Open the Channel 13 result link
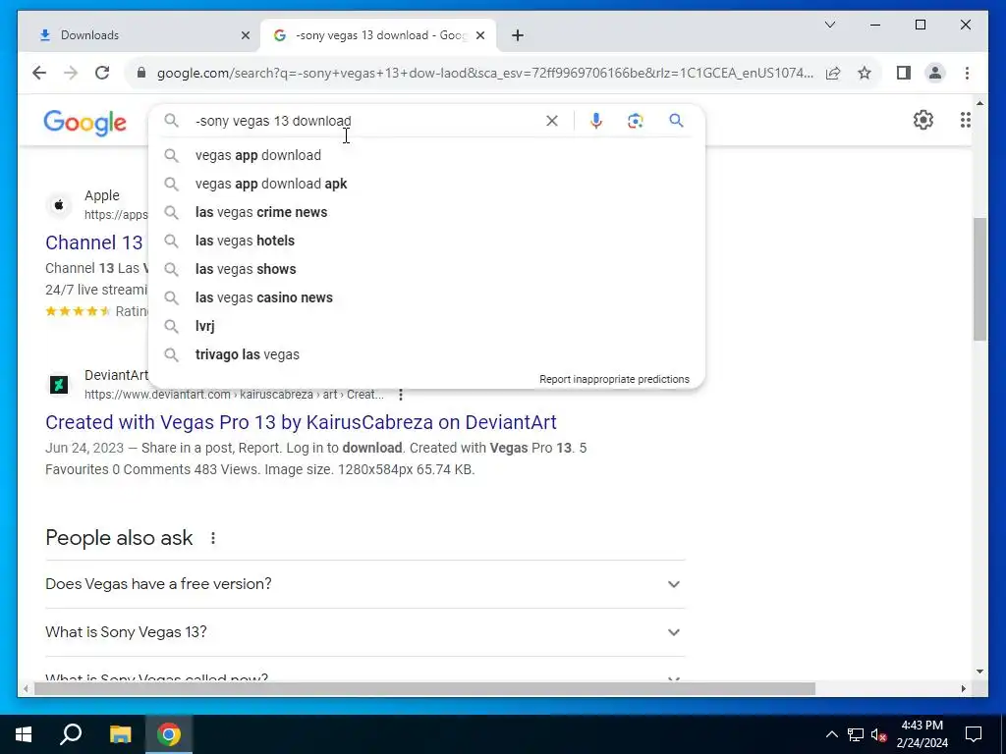This screenshot has height=754, width=1006. pos(94,243)
